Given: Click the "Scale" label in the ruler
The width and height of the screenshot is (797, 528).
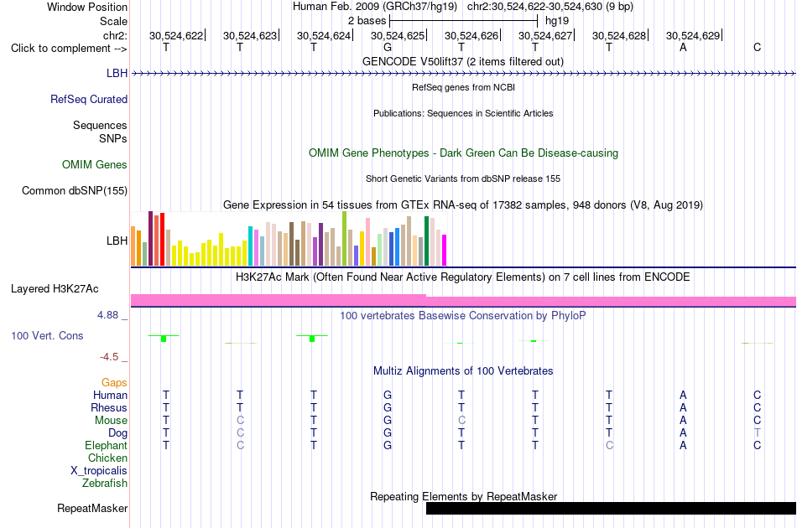Looking at the screenshot, I should [113, 21].
